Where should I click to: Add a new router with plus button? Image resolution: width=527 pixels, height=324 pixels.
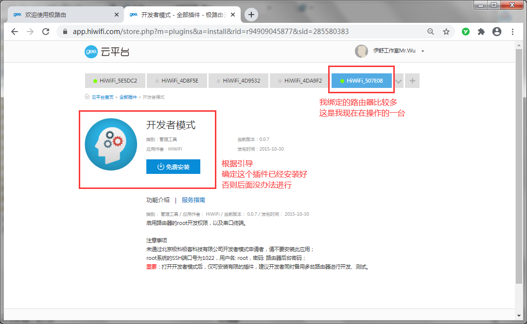click(x=412, y=81)
